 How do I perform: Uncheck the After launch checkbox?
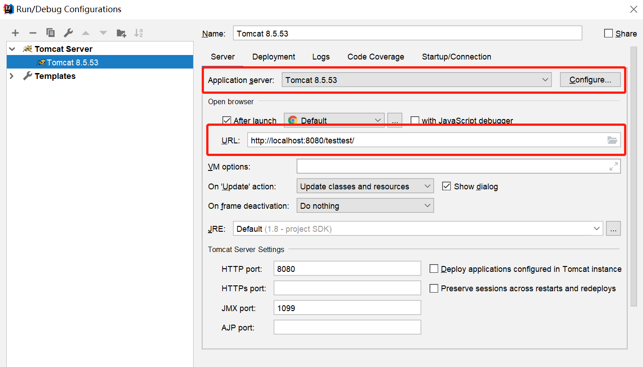coord(227,120)
